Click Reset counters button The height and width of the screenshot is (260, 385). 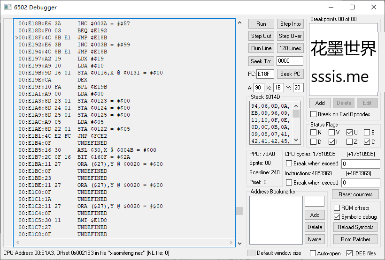click(x=355, y=194)
